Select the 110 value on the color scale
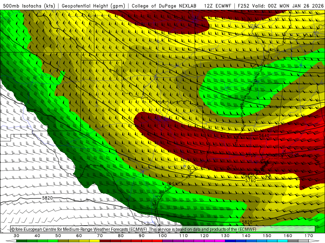This screenshot has width=325, height=243. coord(184,236)
